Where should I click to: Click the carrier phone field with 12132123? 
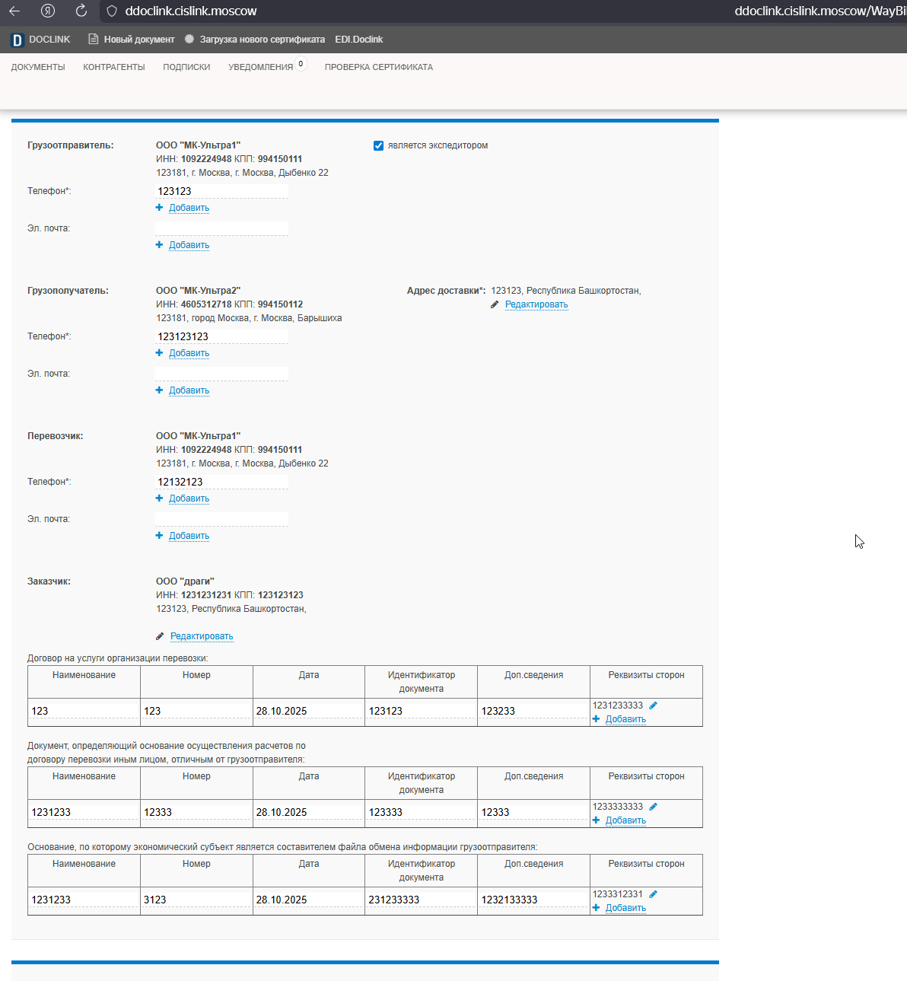(x=221, y=482)
